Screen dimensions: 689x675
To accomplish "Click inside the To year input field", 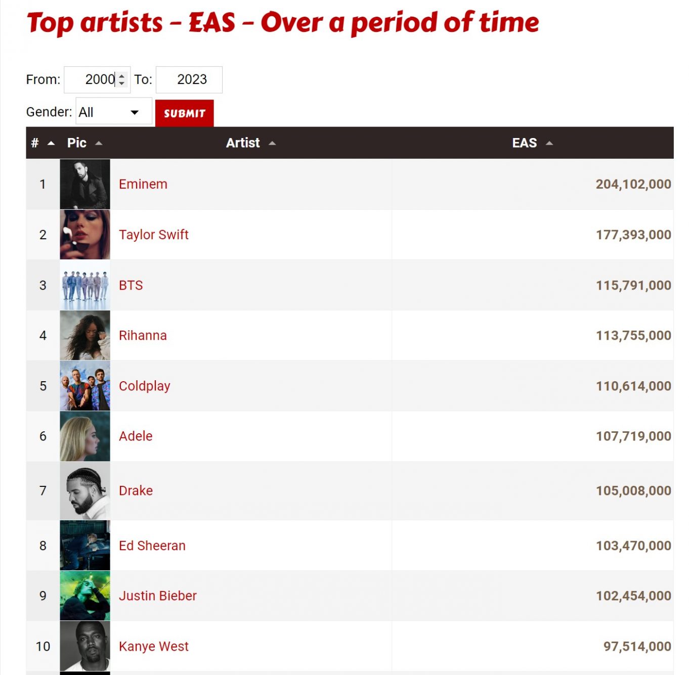I will (x=189, y=79).
